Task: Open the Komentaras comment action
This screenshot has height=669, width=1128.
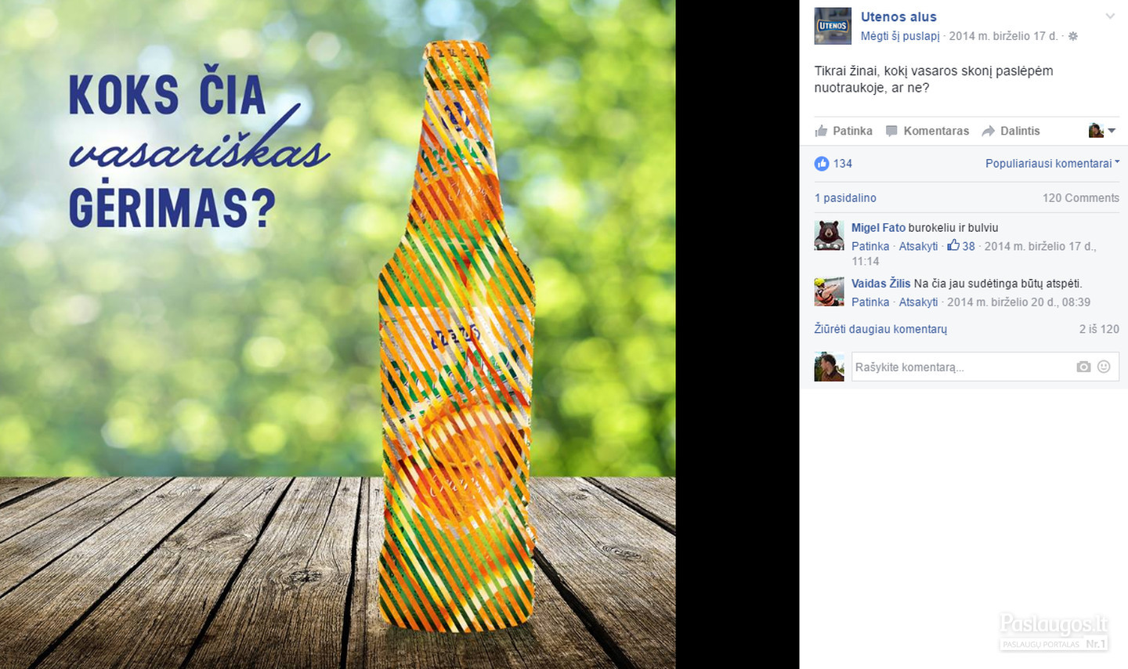Action: (x=927, y=131)
